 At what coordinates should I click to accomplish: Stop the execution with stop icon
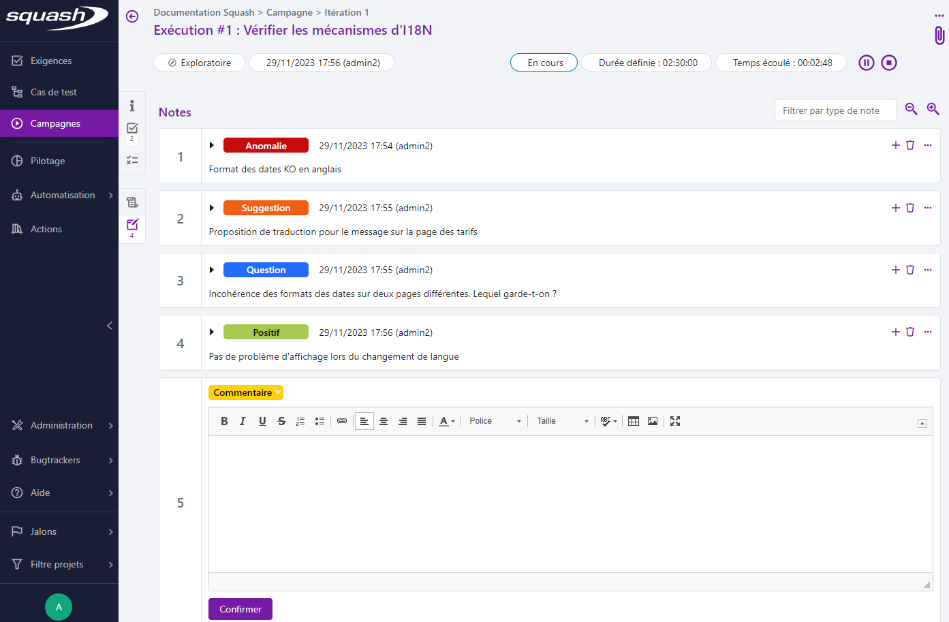coord(888,63)
